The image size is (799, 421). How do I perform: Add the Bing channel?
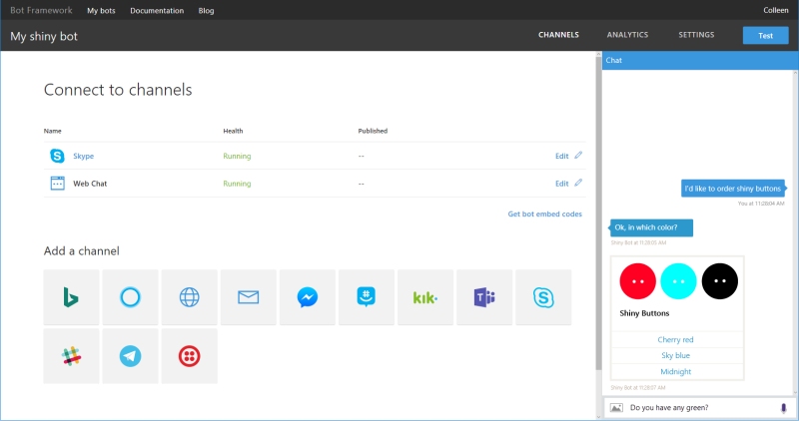point(71,297)
